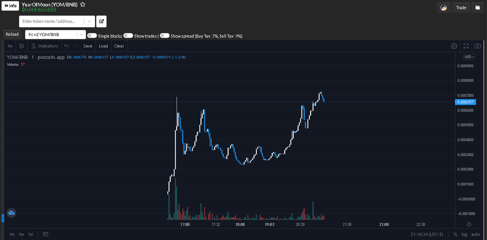Open the candle chart style selector

click(22, 46)
